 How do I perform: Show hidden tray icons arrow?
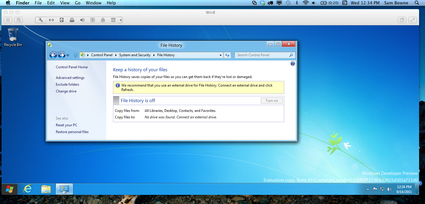tap(368, 189)
